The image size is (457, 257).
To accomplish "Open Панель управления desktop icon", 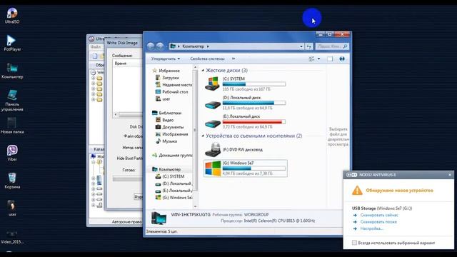I will coord(12,101).
